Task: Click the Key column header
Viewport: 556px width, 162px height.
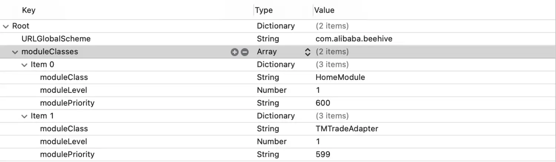Action: (29, 10)
